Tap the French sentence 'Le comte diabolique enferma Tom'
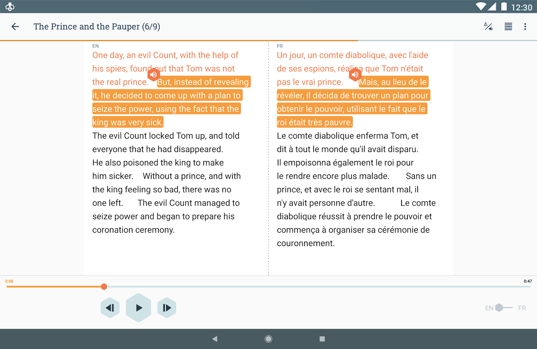Image resolution: width=537 pixels, height=349 pixels. 343,136
